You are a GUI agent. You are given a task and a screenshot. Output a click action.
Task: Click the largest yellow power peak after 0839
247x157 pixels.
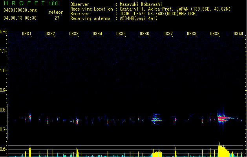pos(223,150)
